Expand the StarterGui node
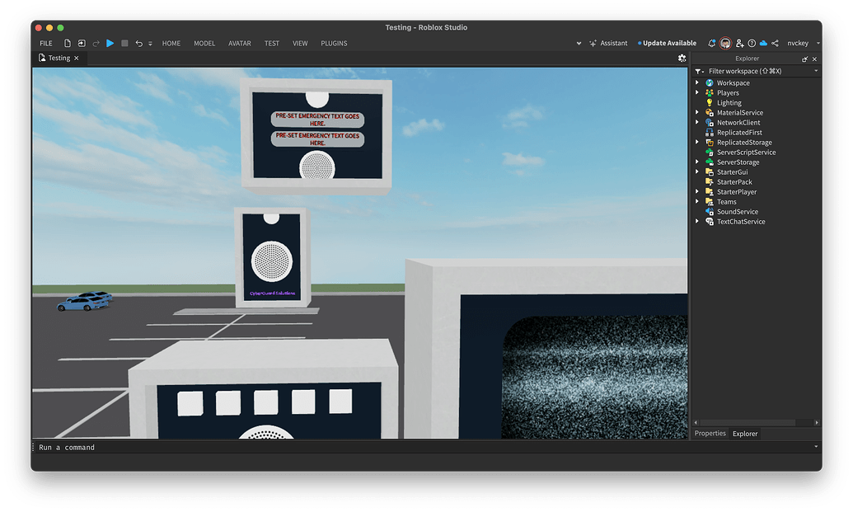 697,171
